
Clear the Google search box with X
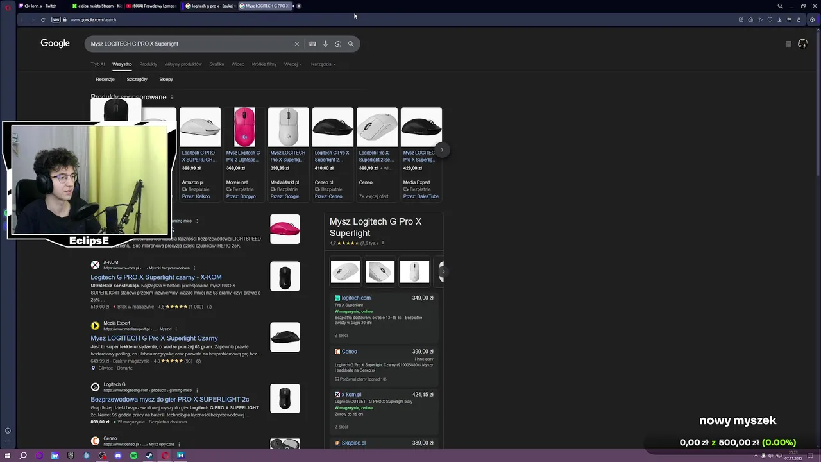296,44
